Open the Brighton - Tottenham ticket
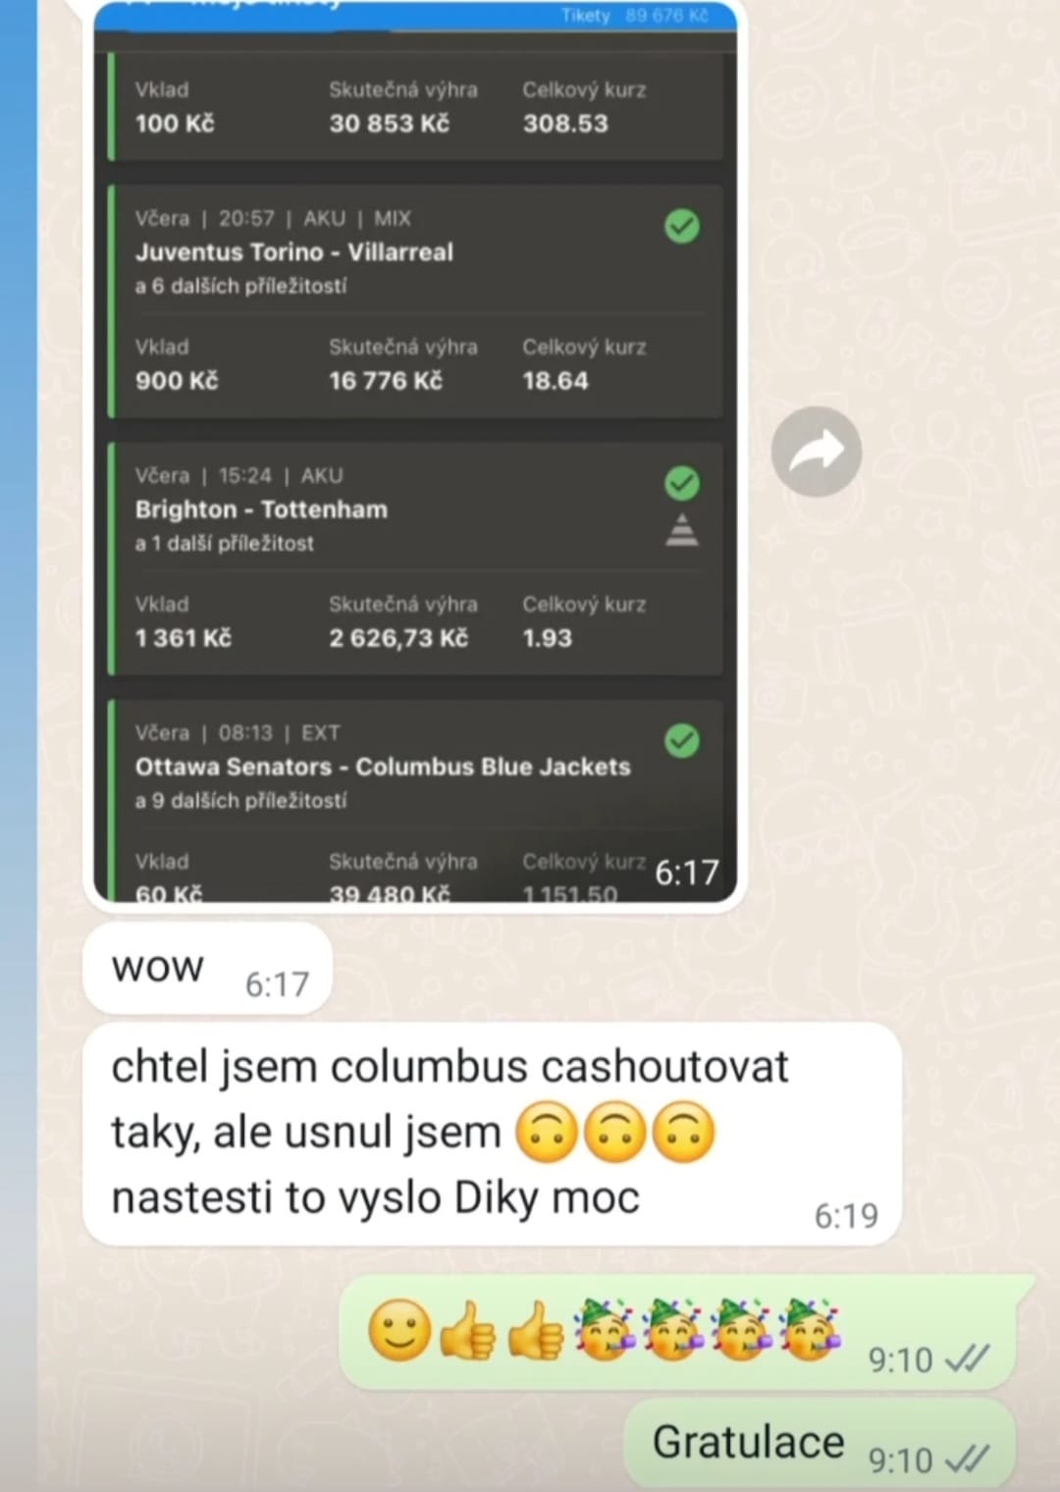This screenshot has width=1060, height=1492. [x=414, y=559]
